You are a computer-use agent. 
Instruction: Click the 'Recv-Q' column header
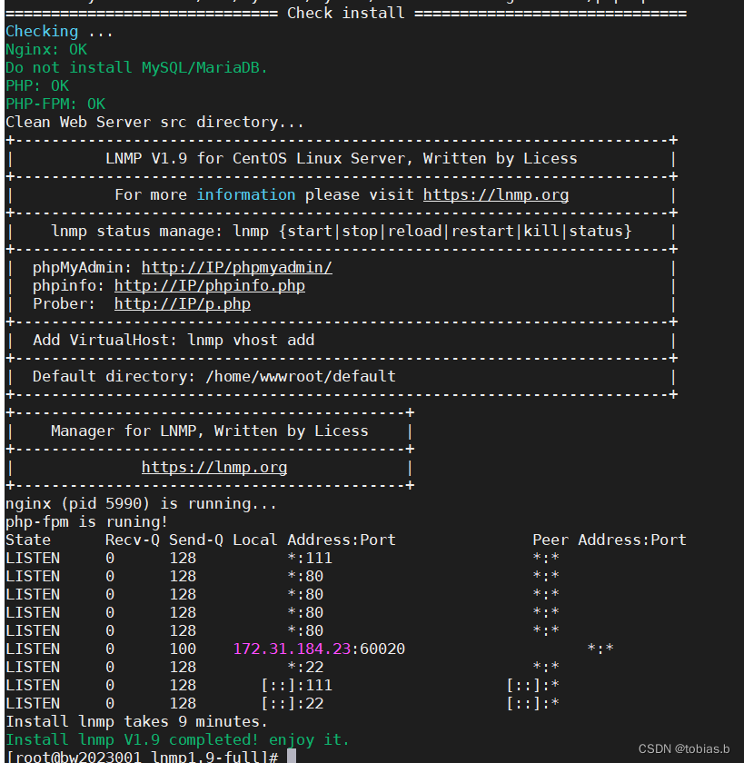click(x=133, y=540)
